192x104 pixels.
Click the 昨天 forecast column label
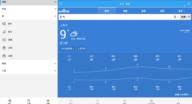[x=69, y=56]
